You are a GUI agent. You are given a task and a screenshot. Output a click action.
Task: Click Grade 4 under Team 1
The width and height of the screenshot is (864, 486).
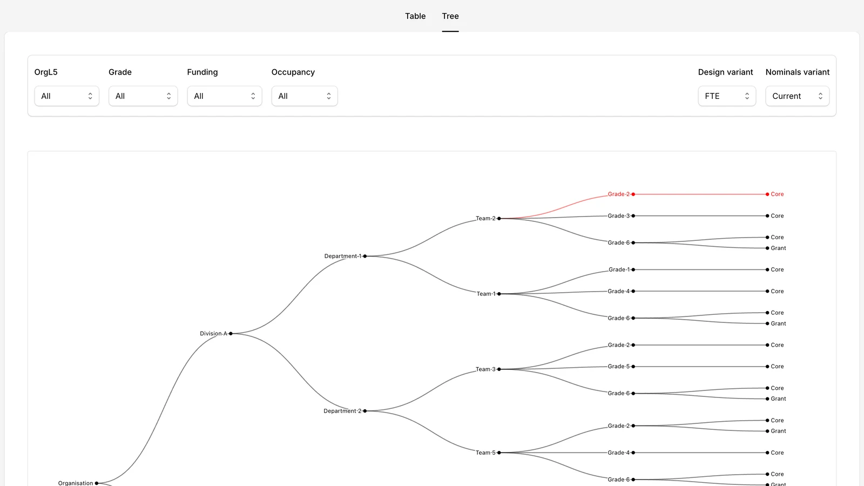633,291
